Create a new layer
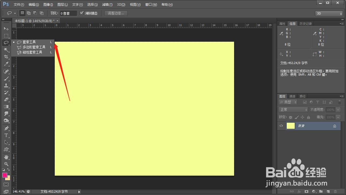The height and width of the screenshot is (195, 346). (x=328, y=192)
